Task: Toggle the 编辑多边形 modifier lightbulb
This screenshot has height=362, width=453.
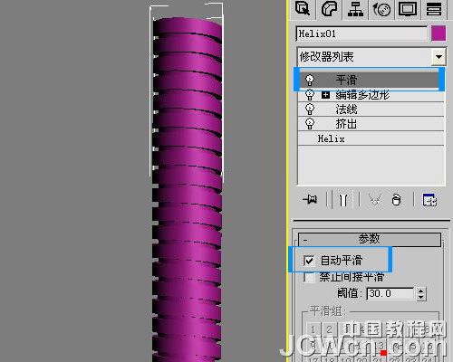Action: coord(310,95)
